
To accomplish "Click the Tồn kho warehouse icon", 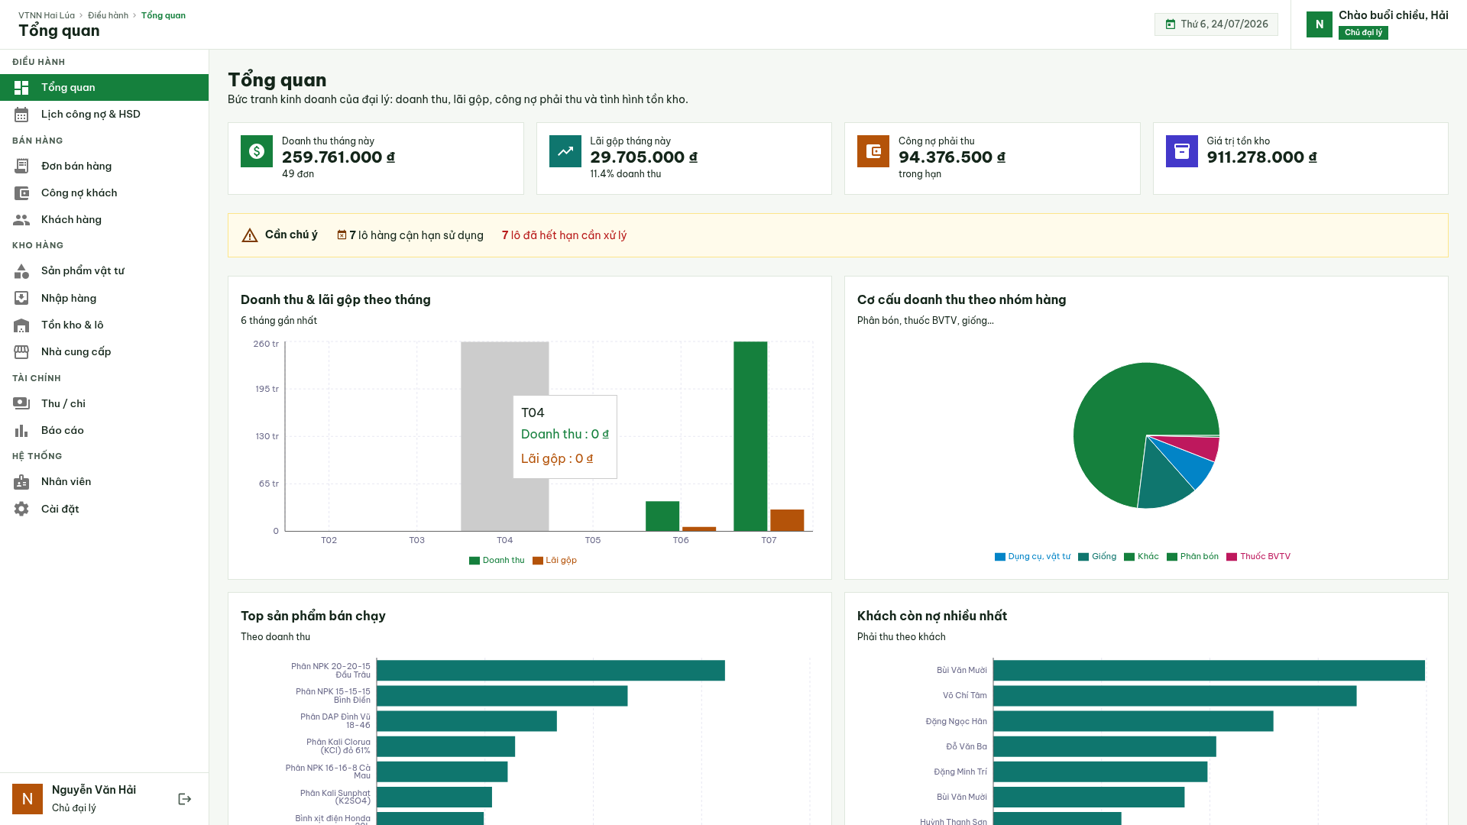I will coord(21,325).
